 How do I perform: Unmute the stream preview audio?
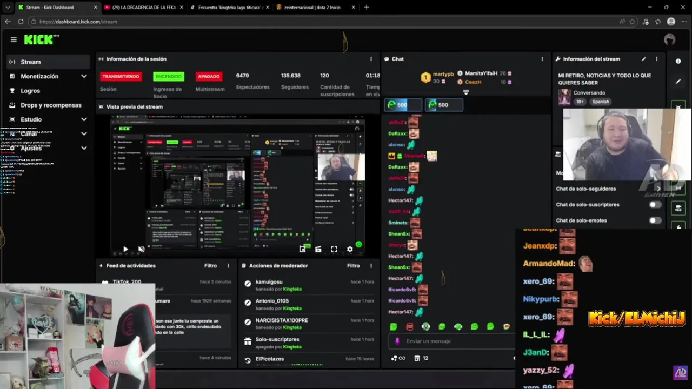coord(141,249)
